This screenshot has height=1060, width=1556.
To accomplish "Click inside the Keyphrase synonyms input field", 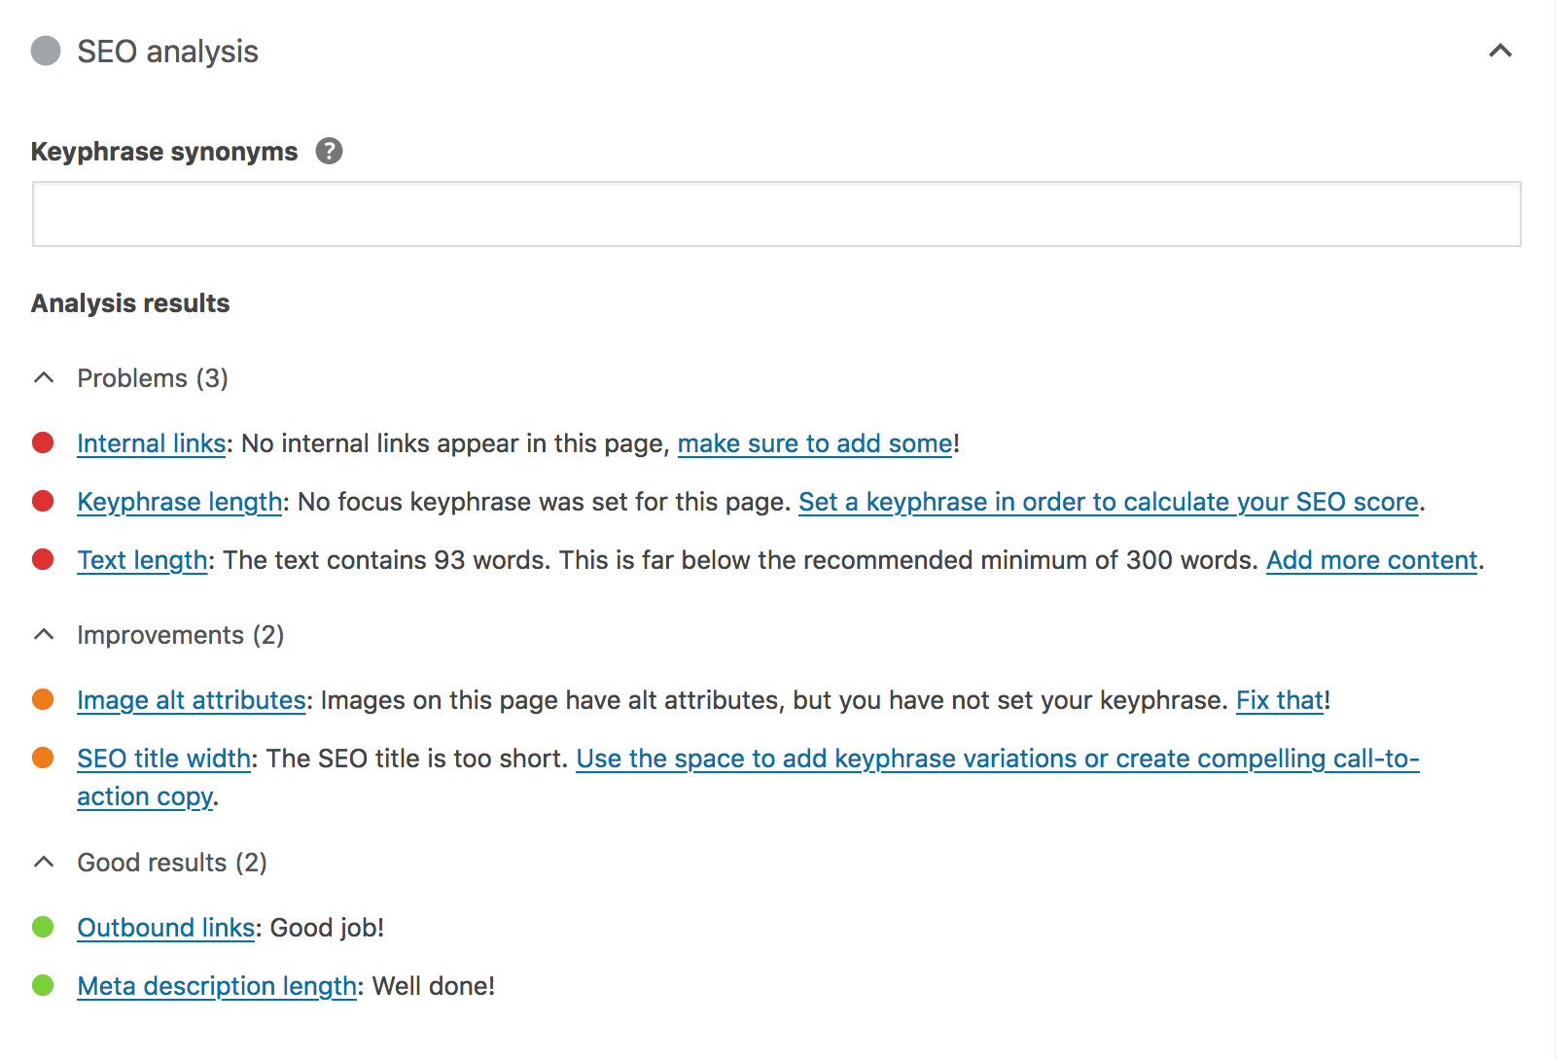I will click(x=776, y=213).
